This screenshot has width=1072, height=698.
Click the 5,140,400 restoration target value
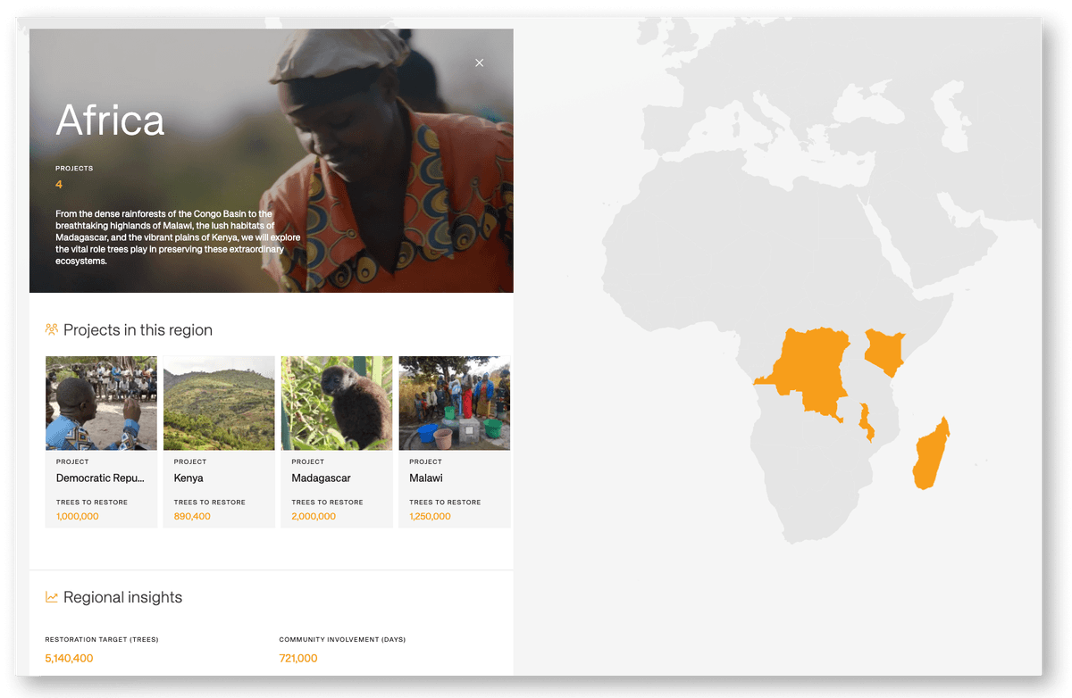pos(69,659)
